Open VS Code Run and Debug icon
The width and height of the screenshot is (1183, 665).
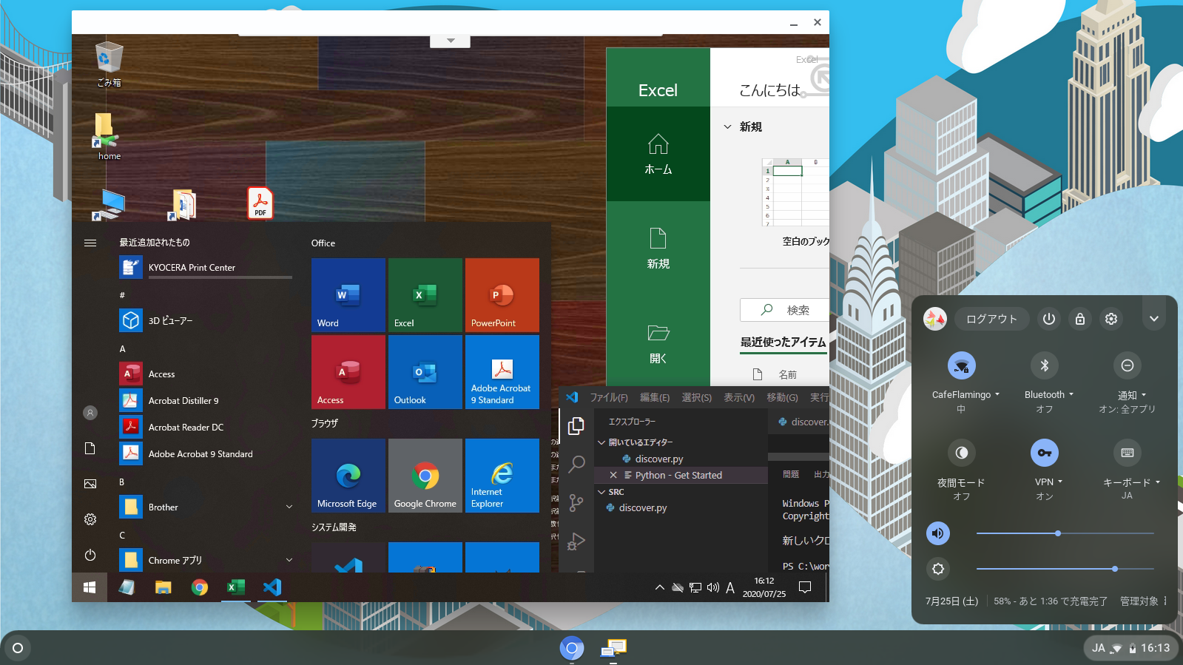click(x=576, y=542)
